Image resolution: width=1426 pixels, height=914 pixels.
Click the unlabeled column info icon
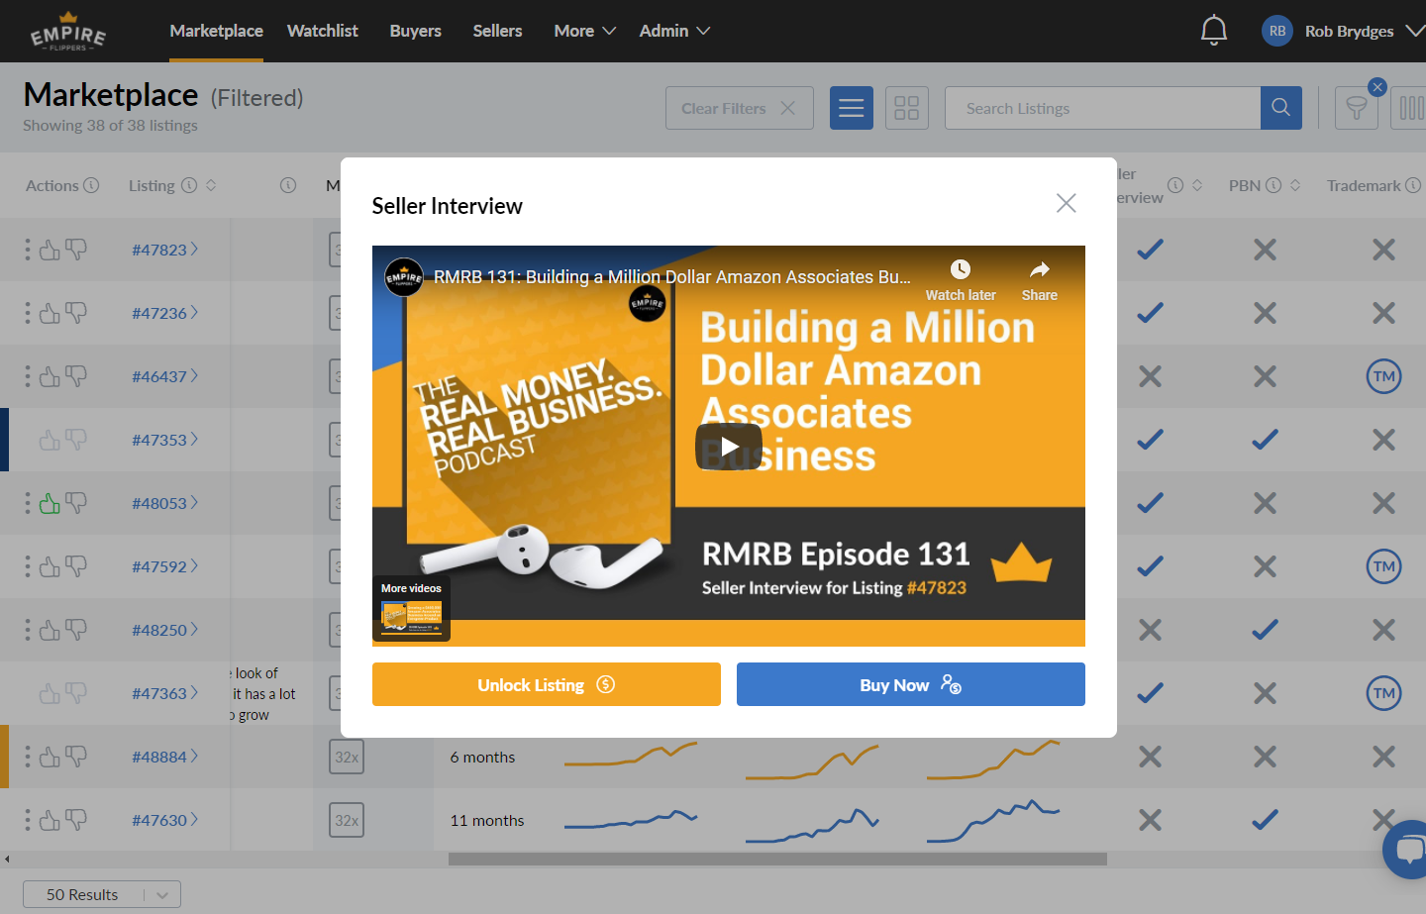pos(288,185)
